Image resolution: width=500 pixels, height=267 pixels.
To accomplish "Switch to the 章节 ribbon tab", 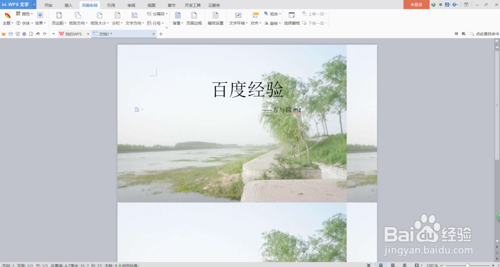I will tap(171, 5).
